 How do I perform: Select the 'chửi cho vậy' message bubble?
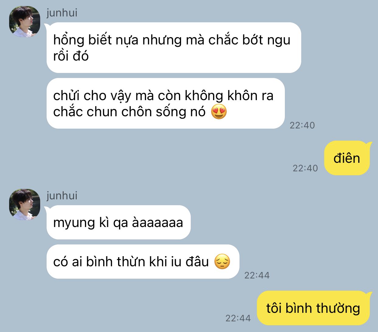point(166,103)
